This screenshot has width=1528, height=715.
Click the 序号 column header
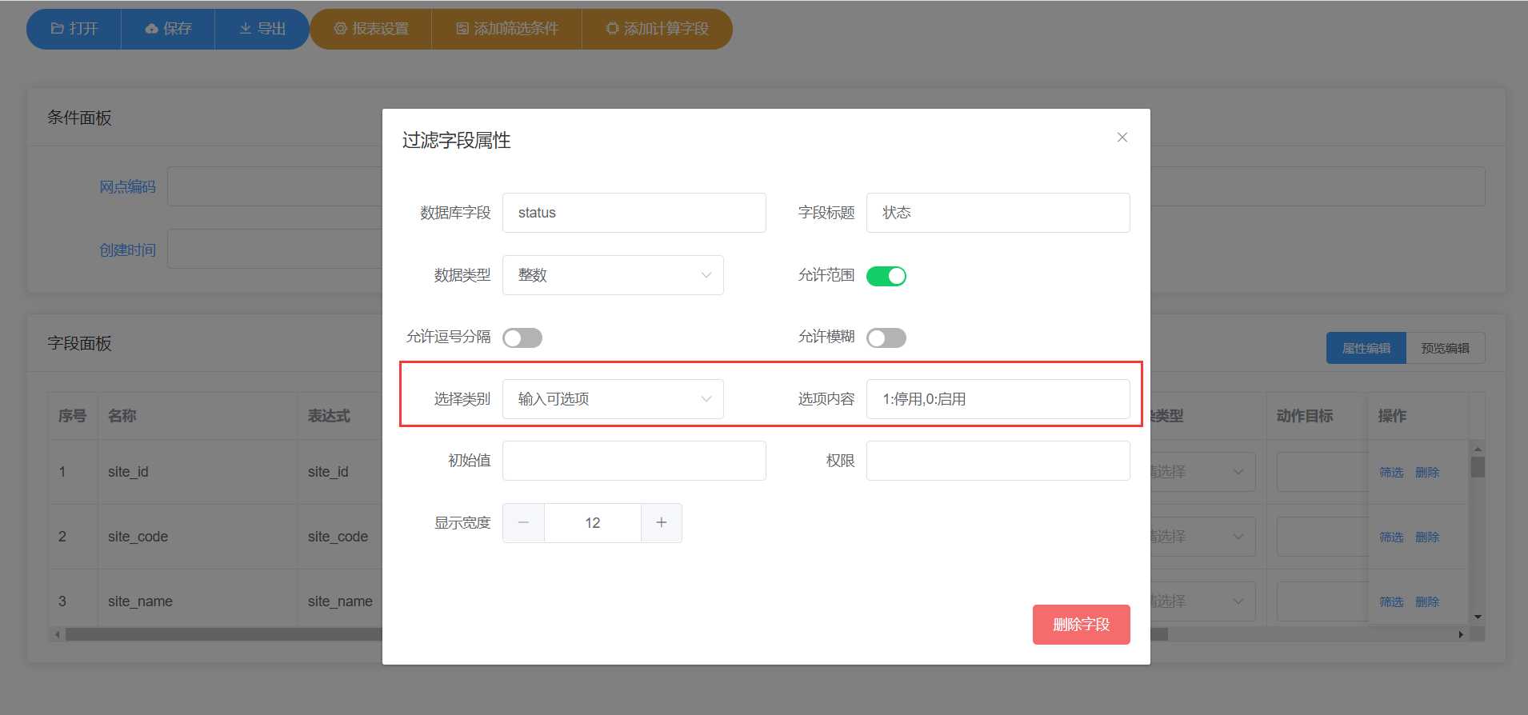(72, 416)
